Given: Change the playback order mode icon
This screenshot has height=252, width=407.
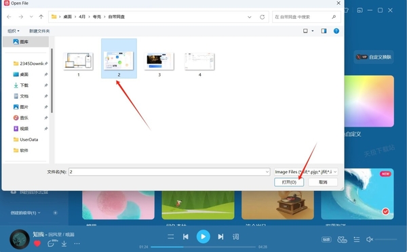Looking at the screenshot, I should coord(170,236).
